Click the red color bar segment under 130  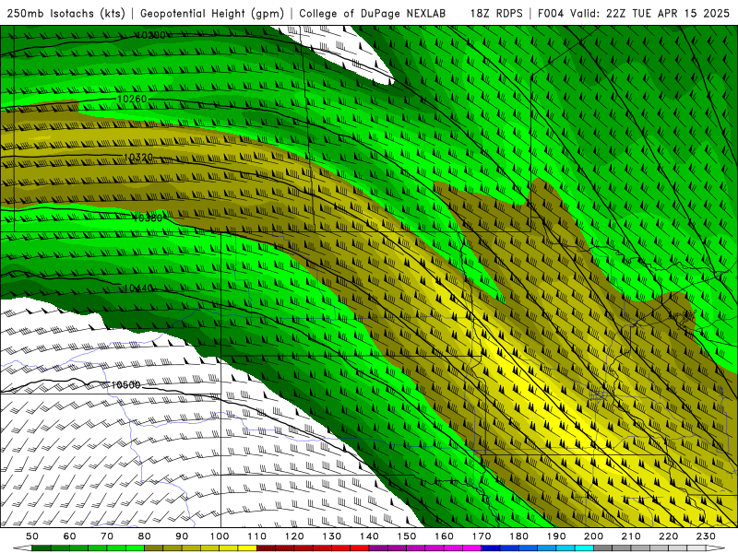[341, 548]
